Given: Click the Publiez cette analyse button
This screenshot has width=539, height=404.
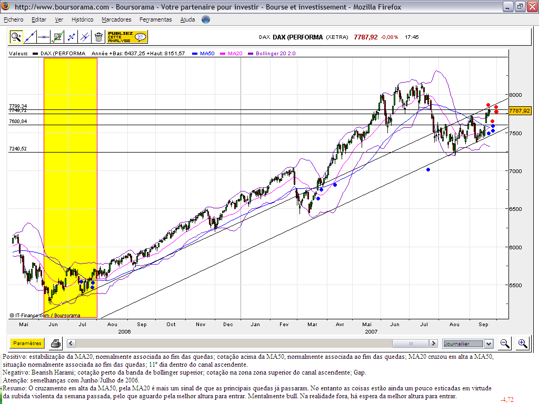Looking at the screenshot, I should pos(127,37).
